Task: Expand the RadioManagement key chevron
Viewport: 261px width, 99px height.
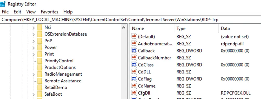Action: click(x=34, y=74)
